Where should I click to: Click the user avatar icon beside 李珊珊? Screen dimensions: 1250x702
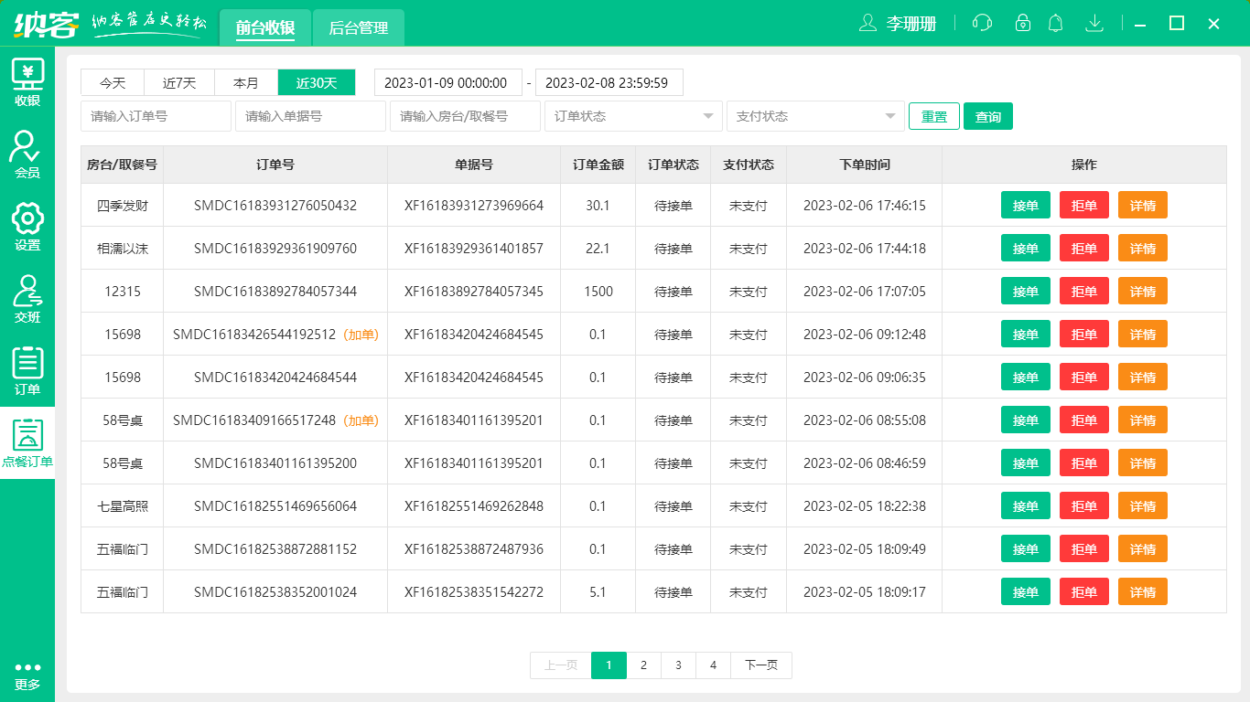pos(867,24)
